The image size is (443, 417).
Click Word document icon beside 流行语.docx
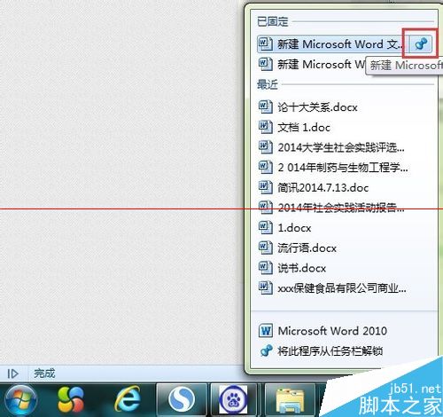click(266, 248)
